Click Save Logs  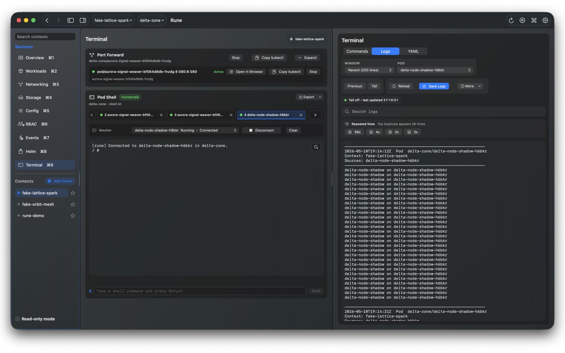pos(434,86)
